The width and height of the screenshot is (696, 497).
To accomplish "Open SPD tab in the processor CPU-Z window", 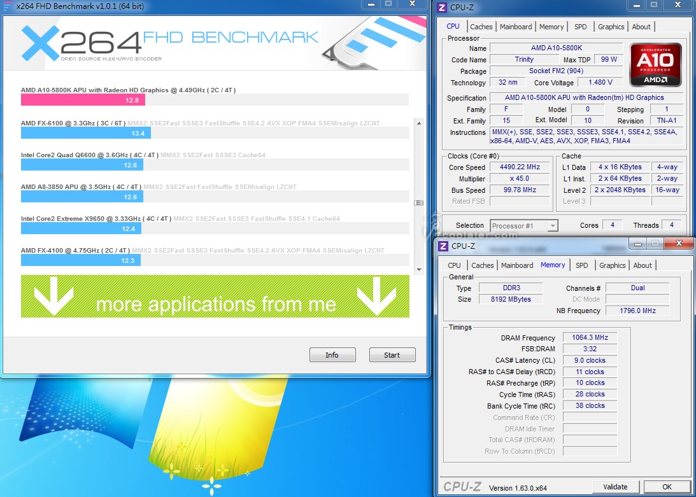I will (581, 27).
